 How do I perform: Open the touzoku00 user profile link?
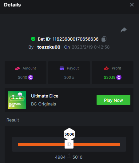pos(49,47)
